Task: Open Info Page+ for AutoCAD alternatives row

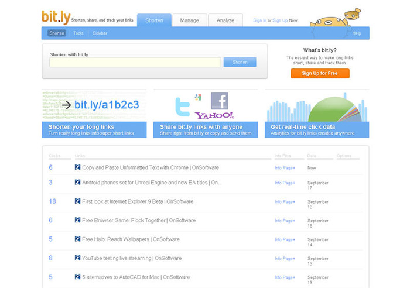Action: click(x=285, y=277)
